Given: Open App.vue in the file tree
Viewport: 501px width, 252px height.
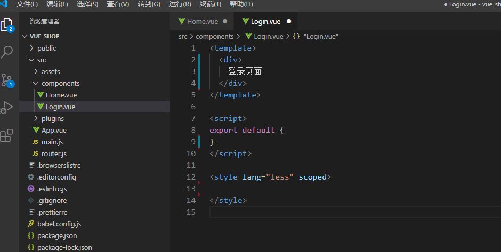Looking at the screenshot, I should [54, 130].
